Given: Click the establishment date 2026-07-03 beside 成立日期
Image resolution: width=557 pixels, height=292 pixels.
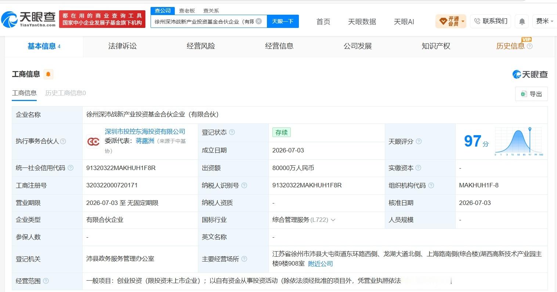Looking at the screenshot, I should tap(288, 150).
